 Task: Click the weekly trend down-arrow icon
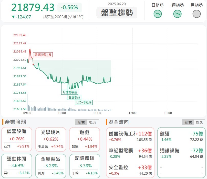pos(177,14)
